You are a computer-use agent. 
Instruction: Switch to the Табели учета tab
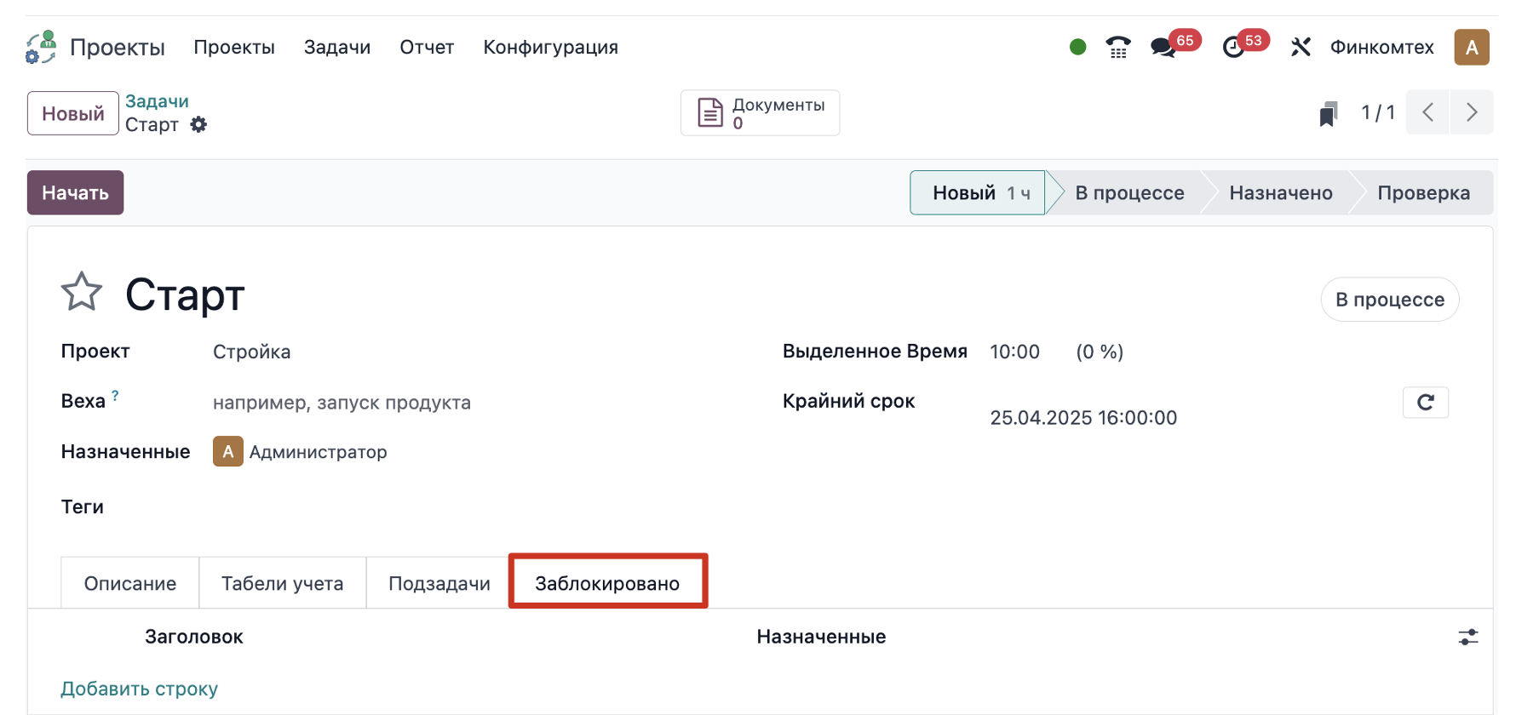(x=283, y=583)
